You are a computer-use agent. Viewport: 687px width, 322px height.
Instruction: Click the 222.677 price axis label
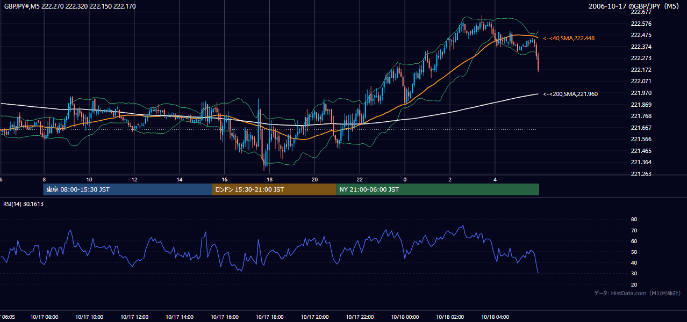point(641,12)
